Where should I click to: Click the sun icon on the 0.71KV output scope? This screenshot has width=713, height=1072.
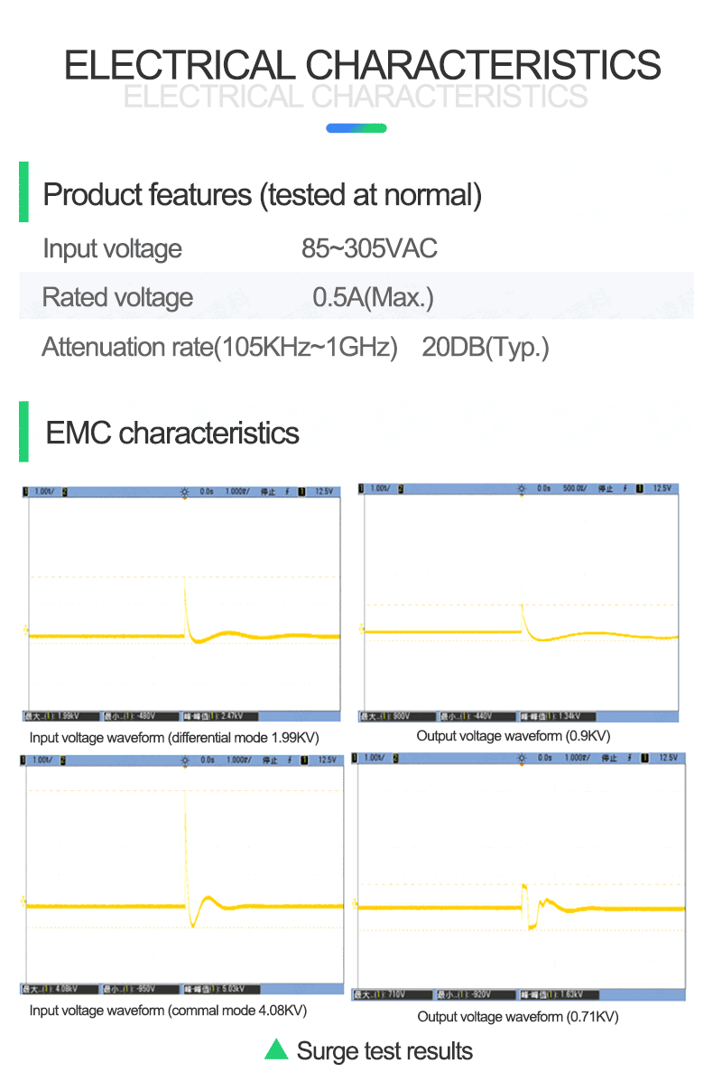click(x=521, y=759)
